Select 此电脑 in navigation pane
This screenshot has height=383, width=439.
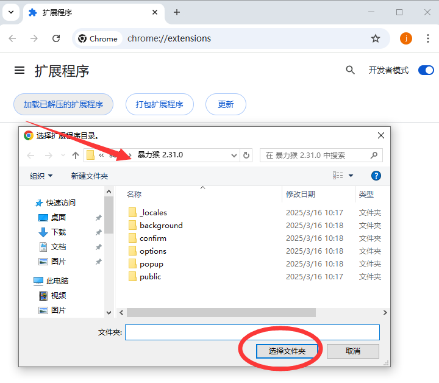click(51, 281)
